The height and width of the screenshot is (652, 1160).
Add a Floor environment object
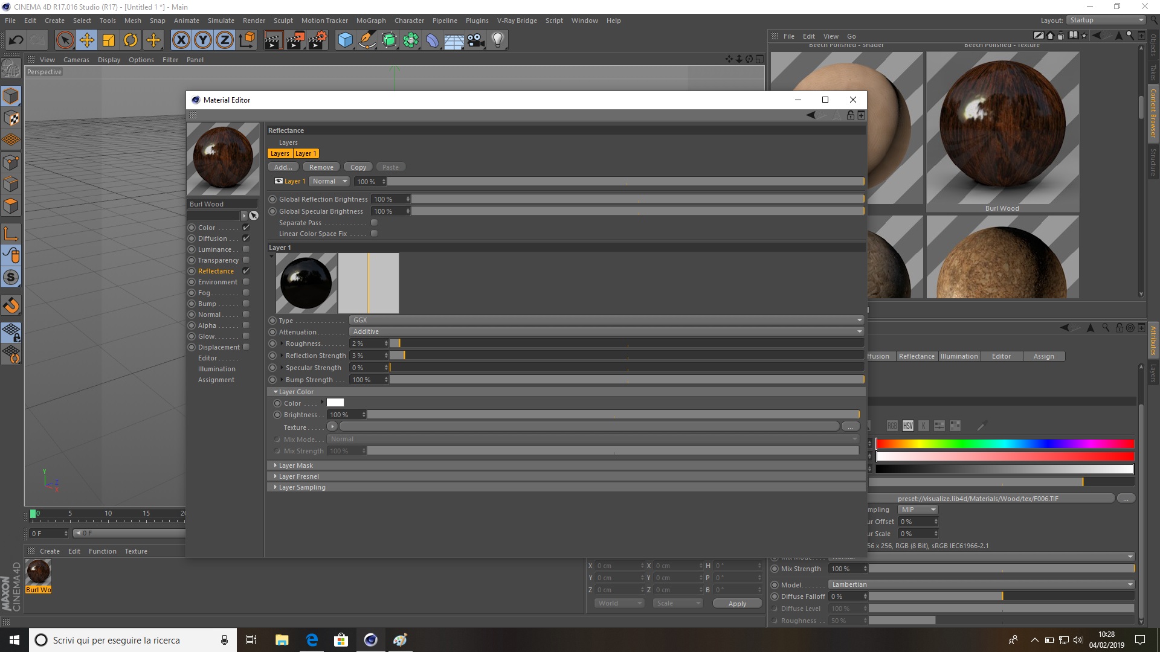click(454, 40)
